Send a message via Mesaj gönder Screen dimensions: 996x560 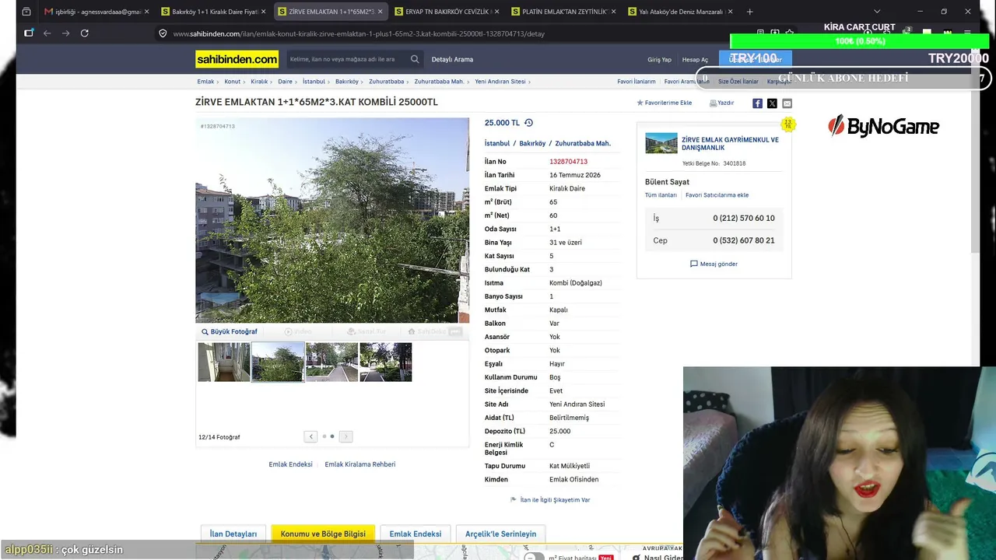pyautogui.click(x=714, y=264)
